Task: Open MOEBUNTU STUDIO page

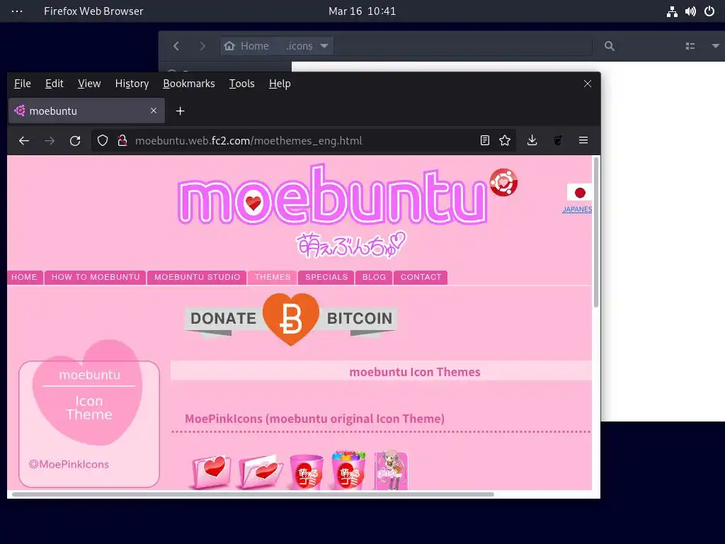Action: (x=197, y=277)
